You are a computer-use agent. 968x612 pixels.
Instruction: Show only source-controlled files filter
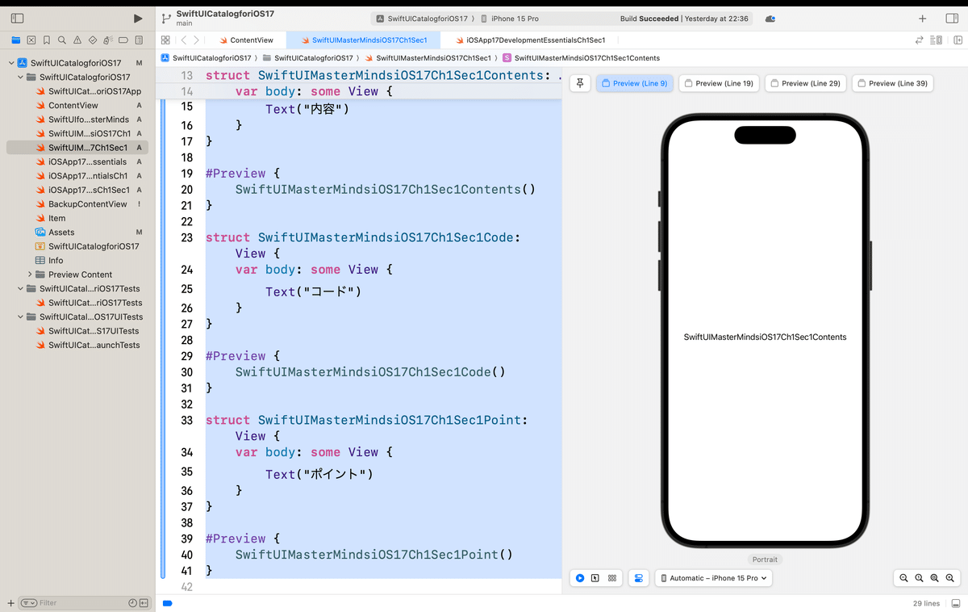pyautogui.click(x=144, y=603)
